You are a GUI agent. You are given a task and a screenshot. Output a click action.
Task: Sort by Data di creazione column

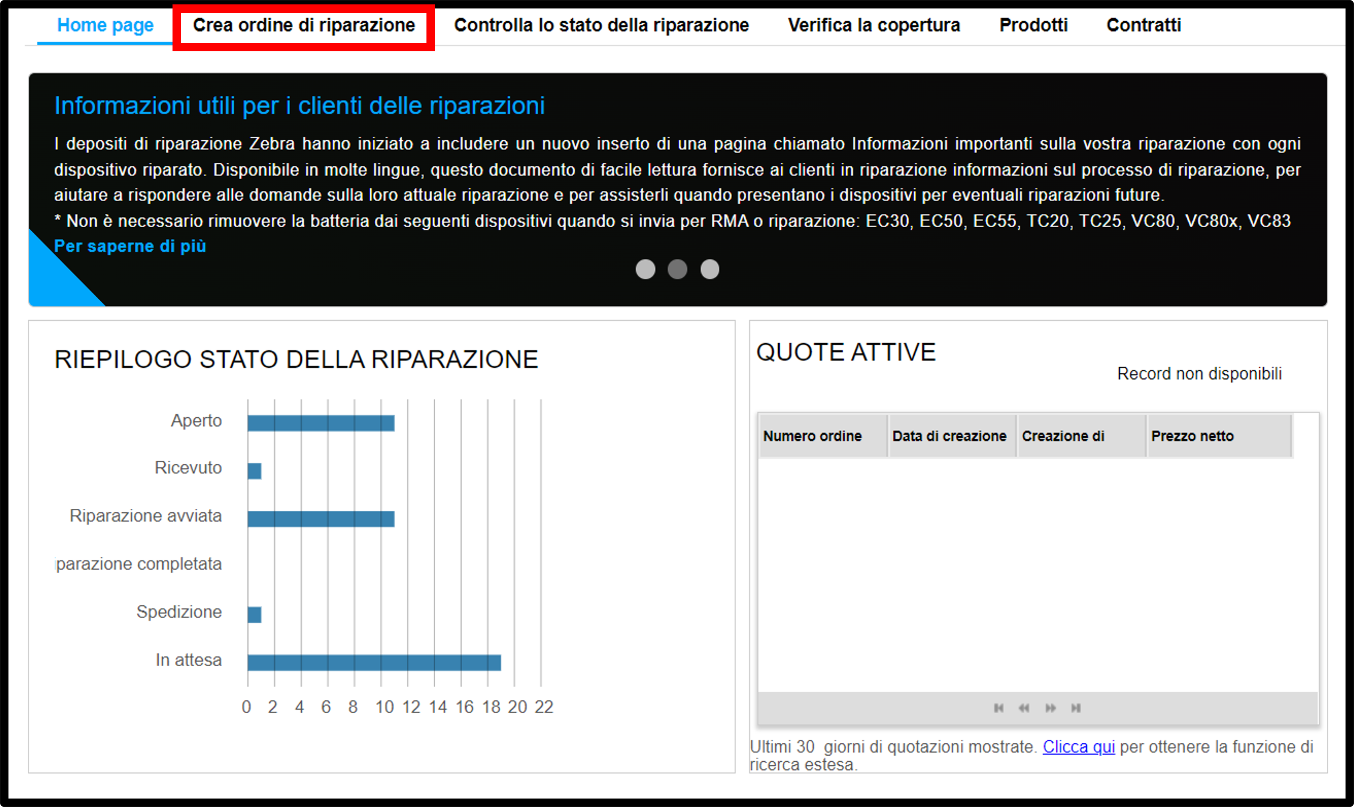(x=952, y=436)
